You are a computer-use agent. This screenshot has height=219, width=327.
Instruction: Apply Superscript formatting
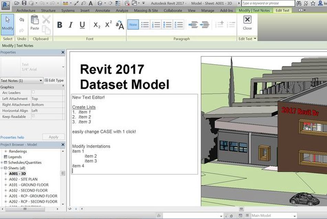(x=108, y=25)
